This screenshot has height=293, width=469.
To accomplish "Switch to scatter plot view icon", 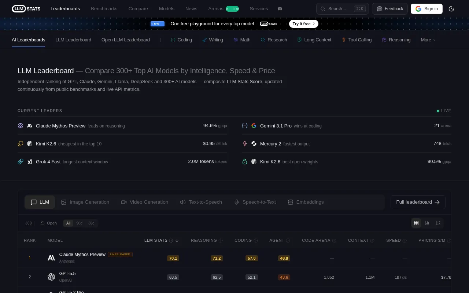I will [x=438, y=223].
